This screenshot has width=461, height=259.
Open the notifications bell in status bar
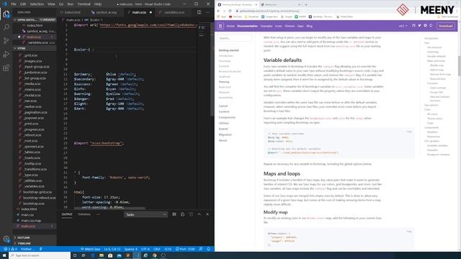tap(208, 249)
